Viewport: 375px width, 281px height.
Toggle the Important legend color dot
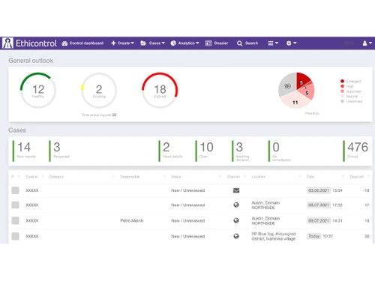[342, 91]
